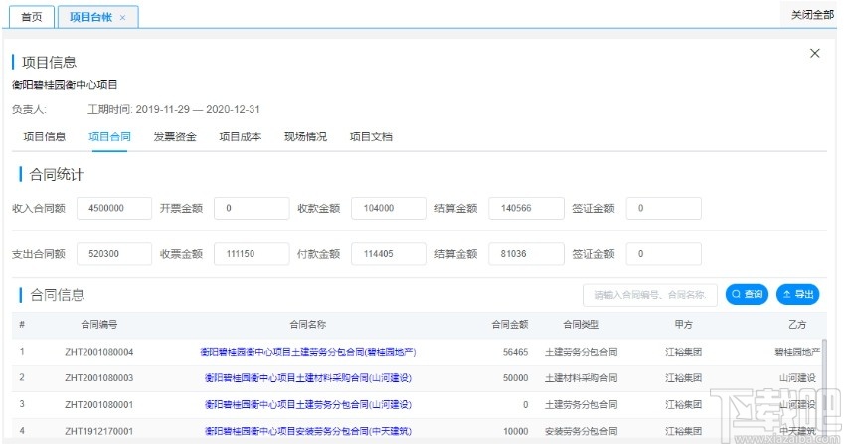844x444 pixels.
Task: Click 江裕集团 in row ZHT2001080004
Action: coord(684,352)
